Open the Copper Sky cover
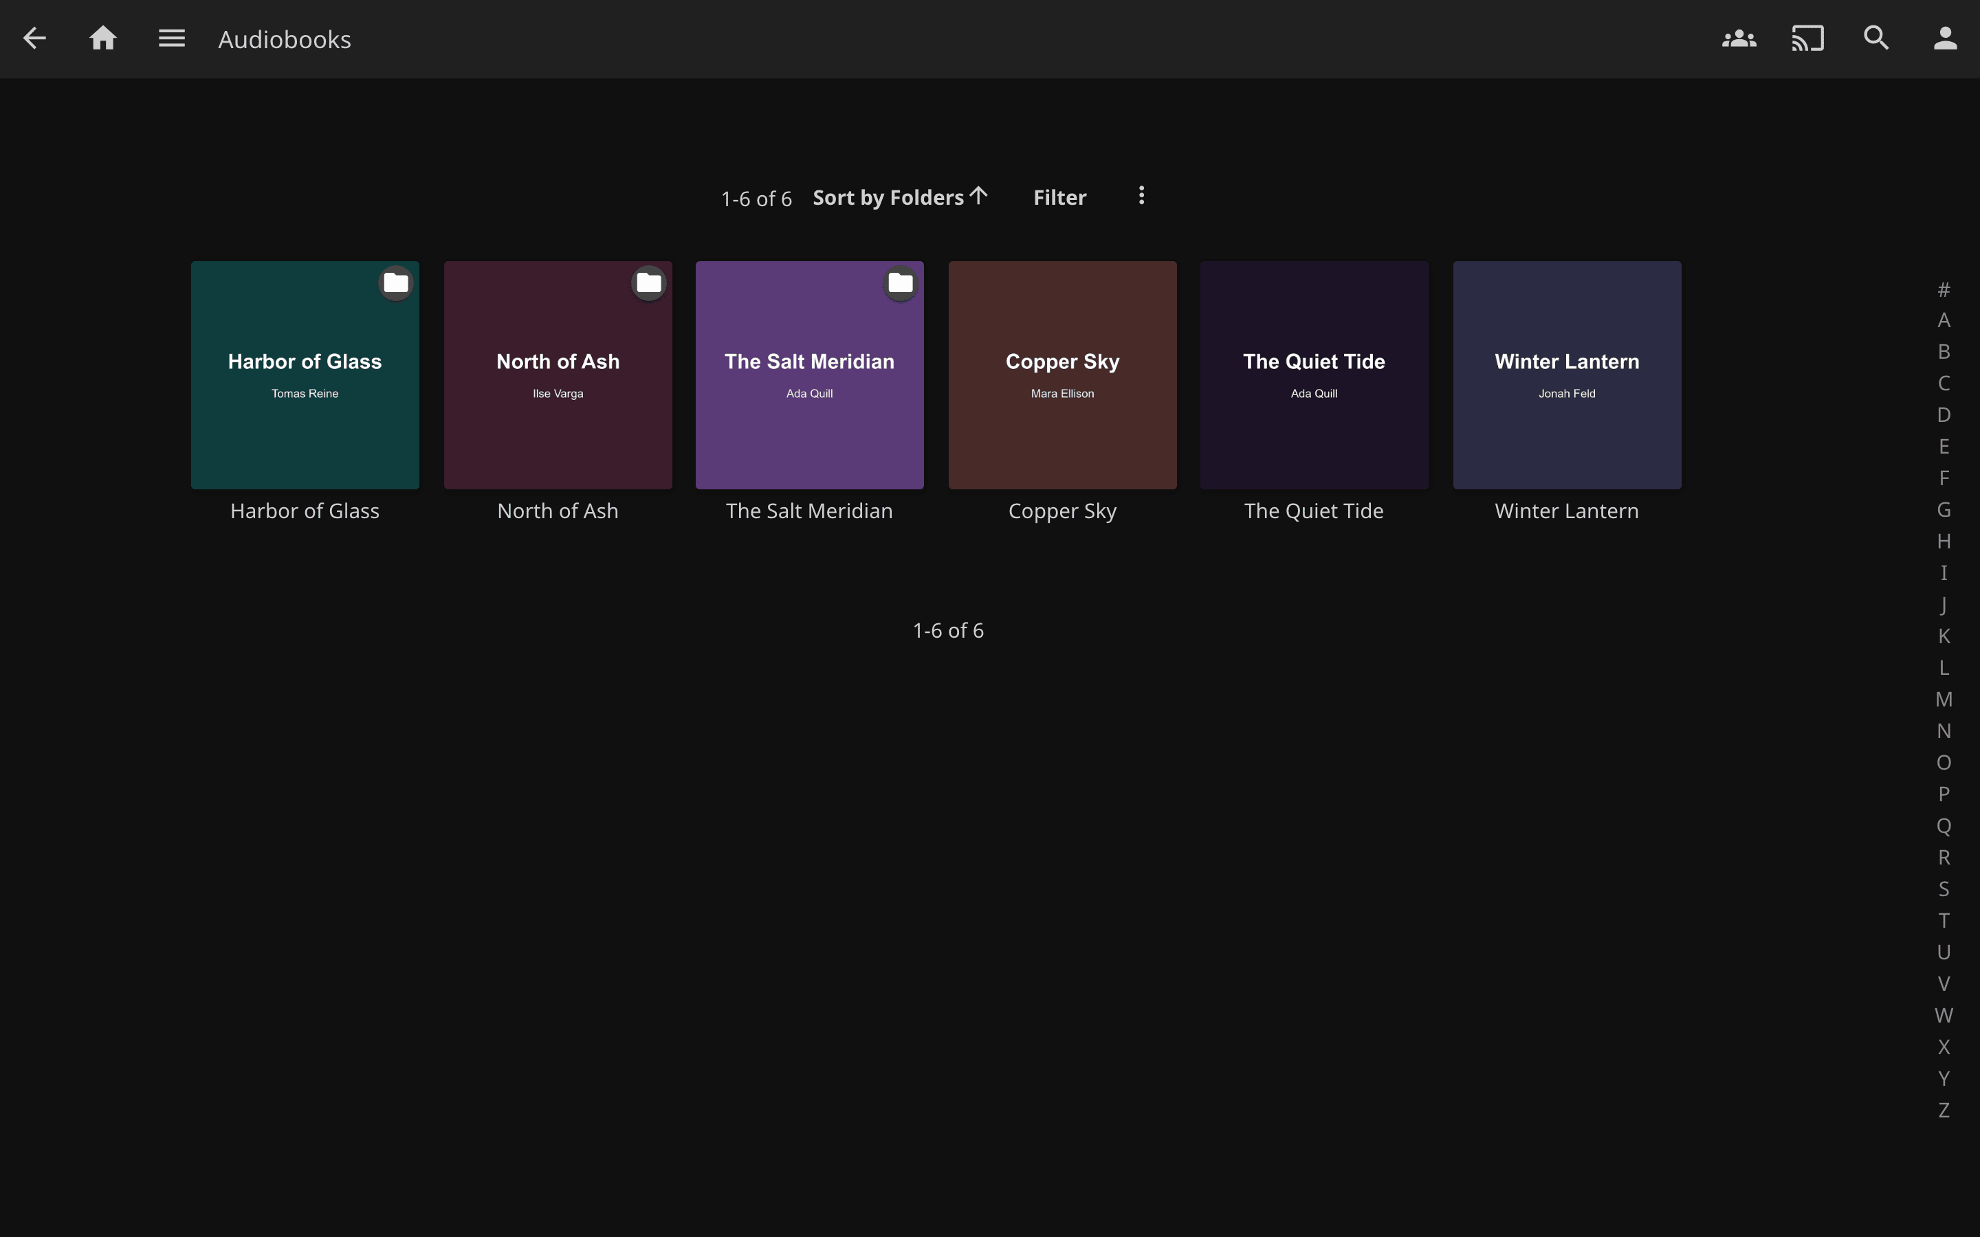 click(x=1063, y=375)
